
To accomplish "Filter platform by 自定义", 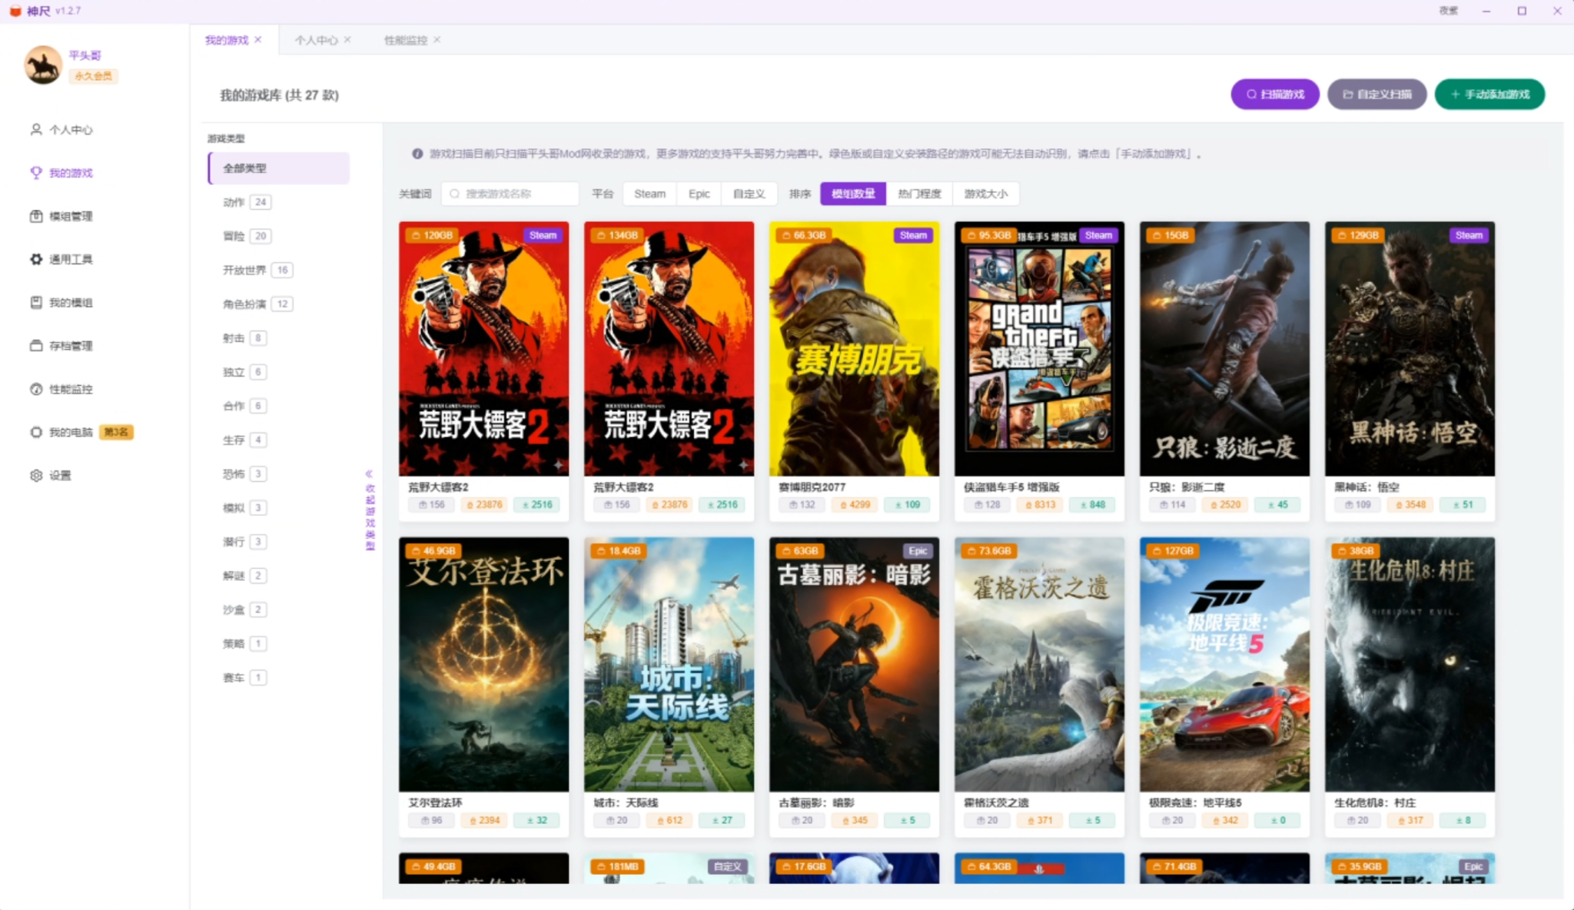I will [x=749, y=194].
